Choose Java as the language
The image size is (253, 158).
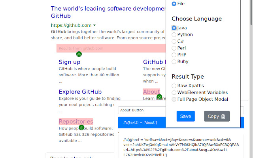click(174, 28)
